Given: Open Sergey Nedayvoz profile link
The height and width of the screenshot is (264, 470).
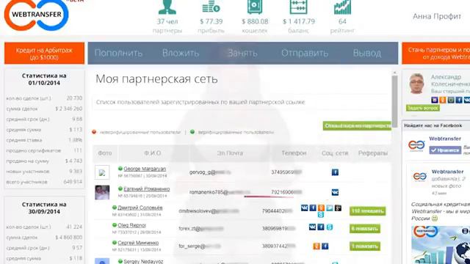Looking at the screenshot, I should tap(143, 261).
